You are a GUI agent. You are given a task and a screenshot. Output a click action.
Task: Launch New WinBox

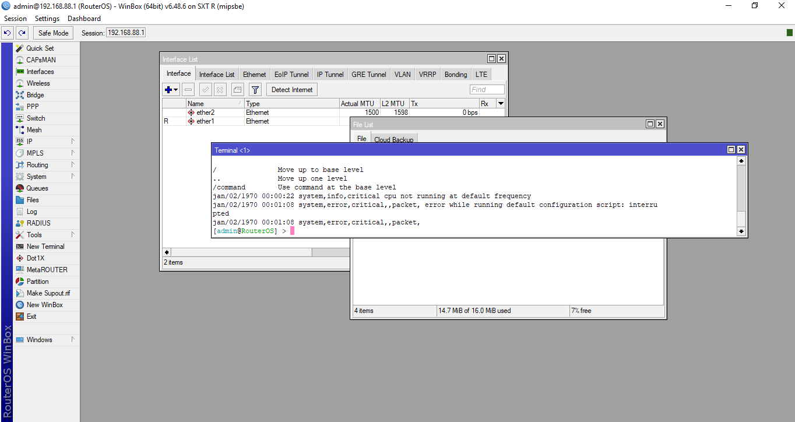44,305
